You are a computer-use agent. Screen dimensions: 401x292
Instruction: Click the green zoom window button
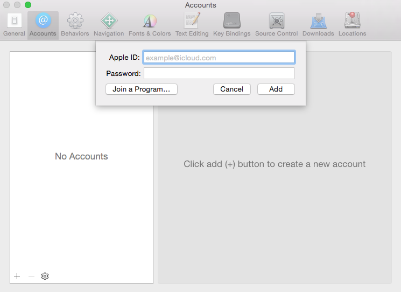(28, 5)
